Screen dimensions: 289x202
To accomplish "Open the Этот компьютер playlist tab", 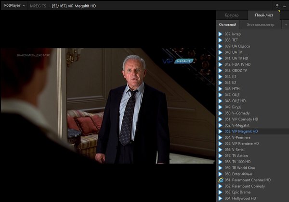I will pyautogui.click(x=261, y=24).
